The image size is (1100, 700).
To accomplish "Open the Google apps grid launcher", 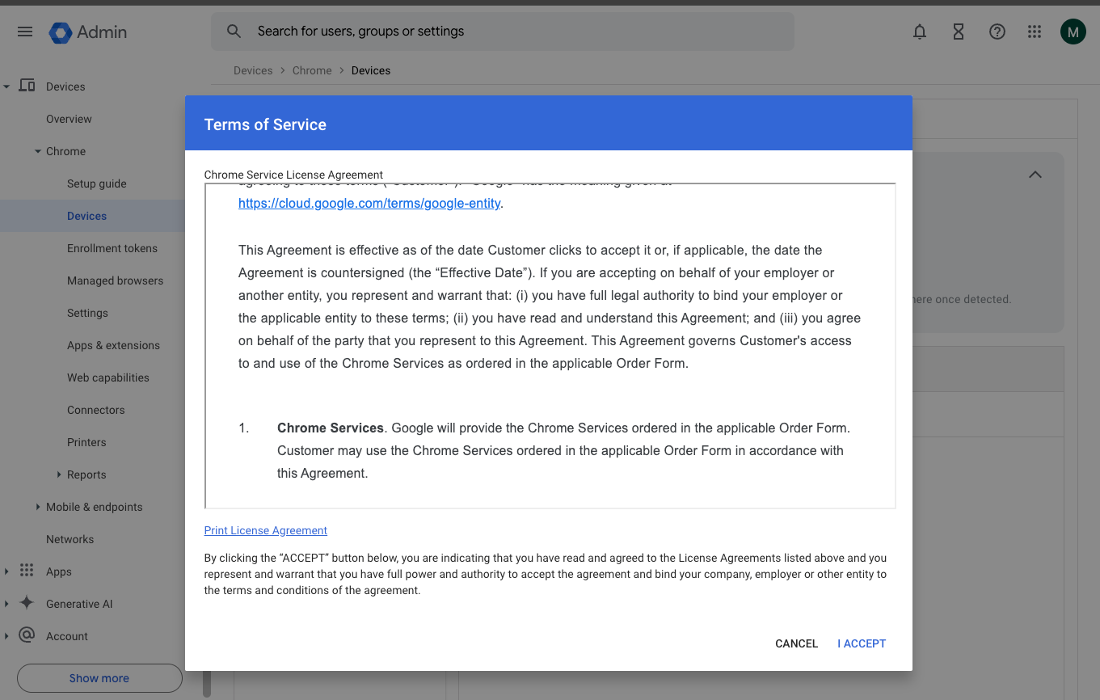I will pos(1035,32).
